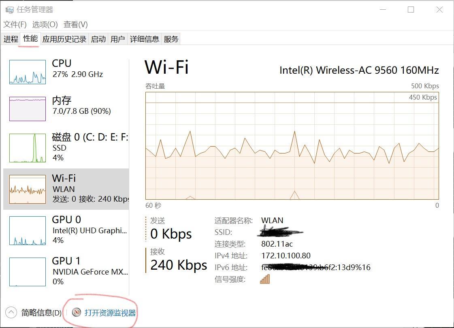Click the Wi-Fi throughput graph area
454x328 pixels.
tap(292, 146)
